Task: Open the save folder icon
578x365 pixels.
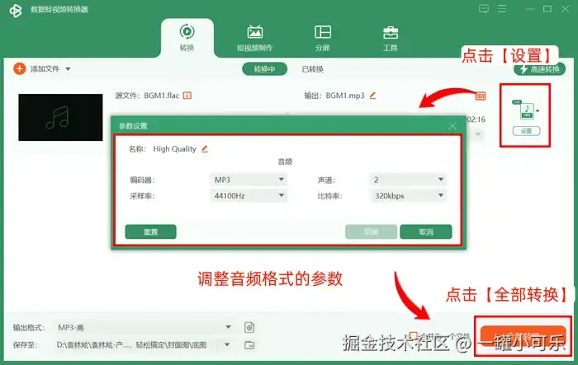Action: [x=249, y=344]
